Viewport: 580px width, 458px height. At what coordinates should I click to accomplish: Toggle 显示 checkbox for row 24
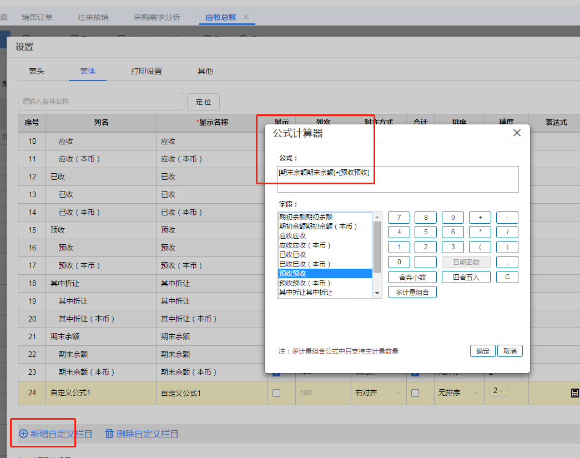pos(276,393)
